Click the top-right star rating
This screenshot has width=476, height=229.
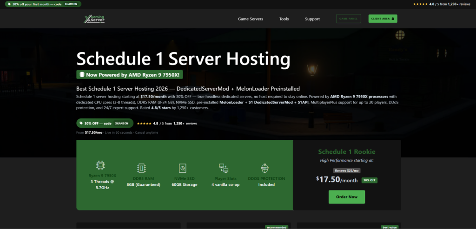(x=420, y=5)
